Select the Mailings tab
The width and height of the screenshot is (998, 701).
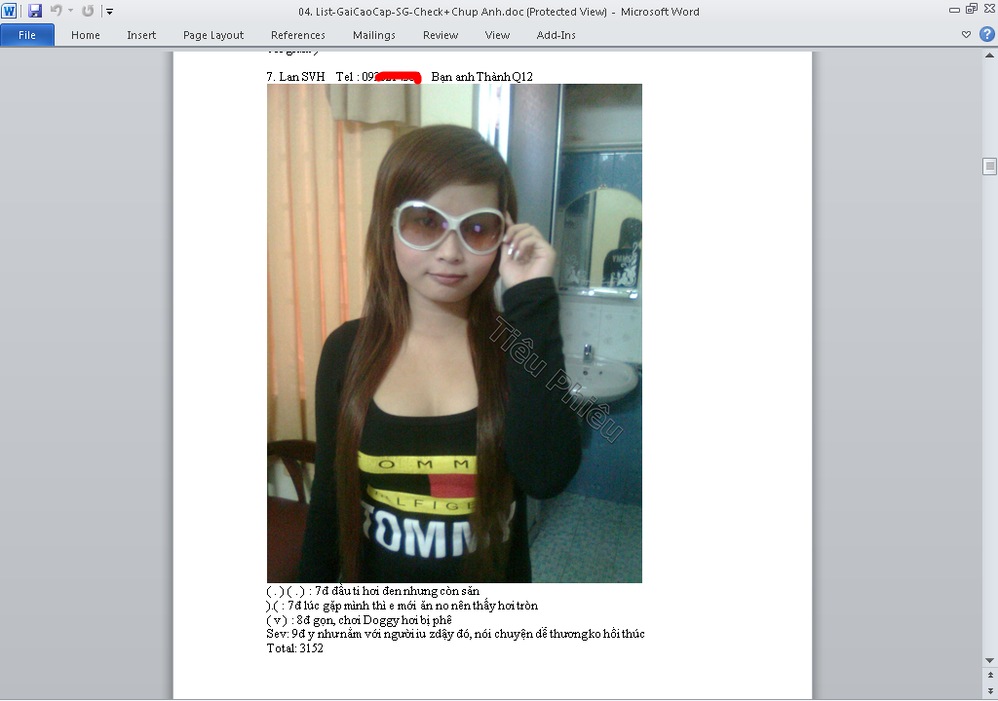pos(374,35)
